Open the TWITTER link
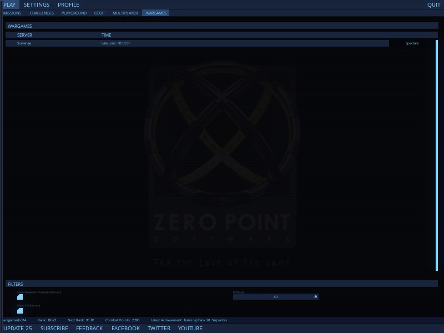 point(159,328)
